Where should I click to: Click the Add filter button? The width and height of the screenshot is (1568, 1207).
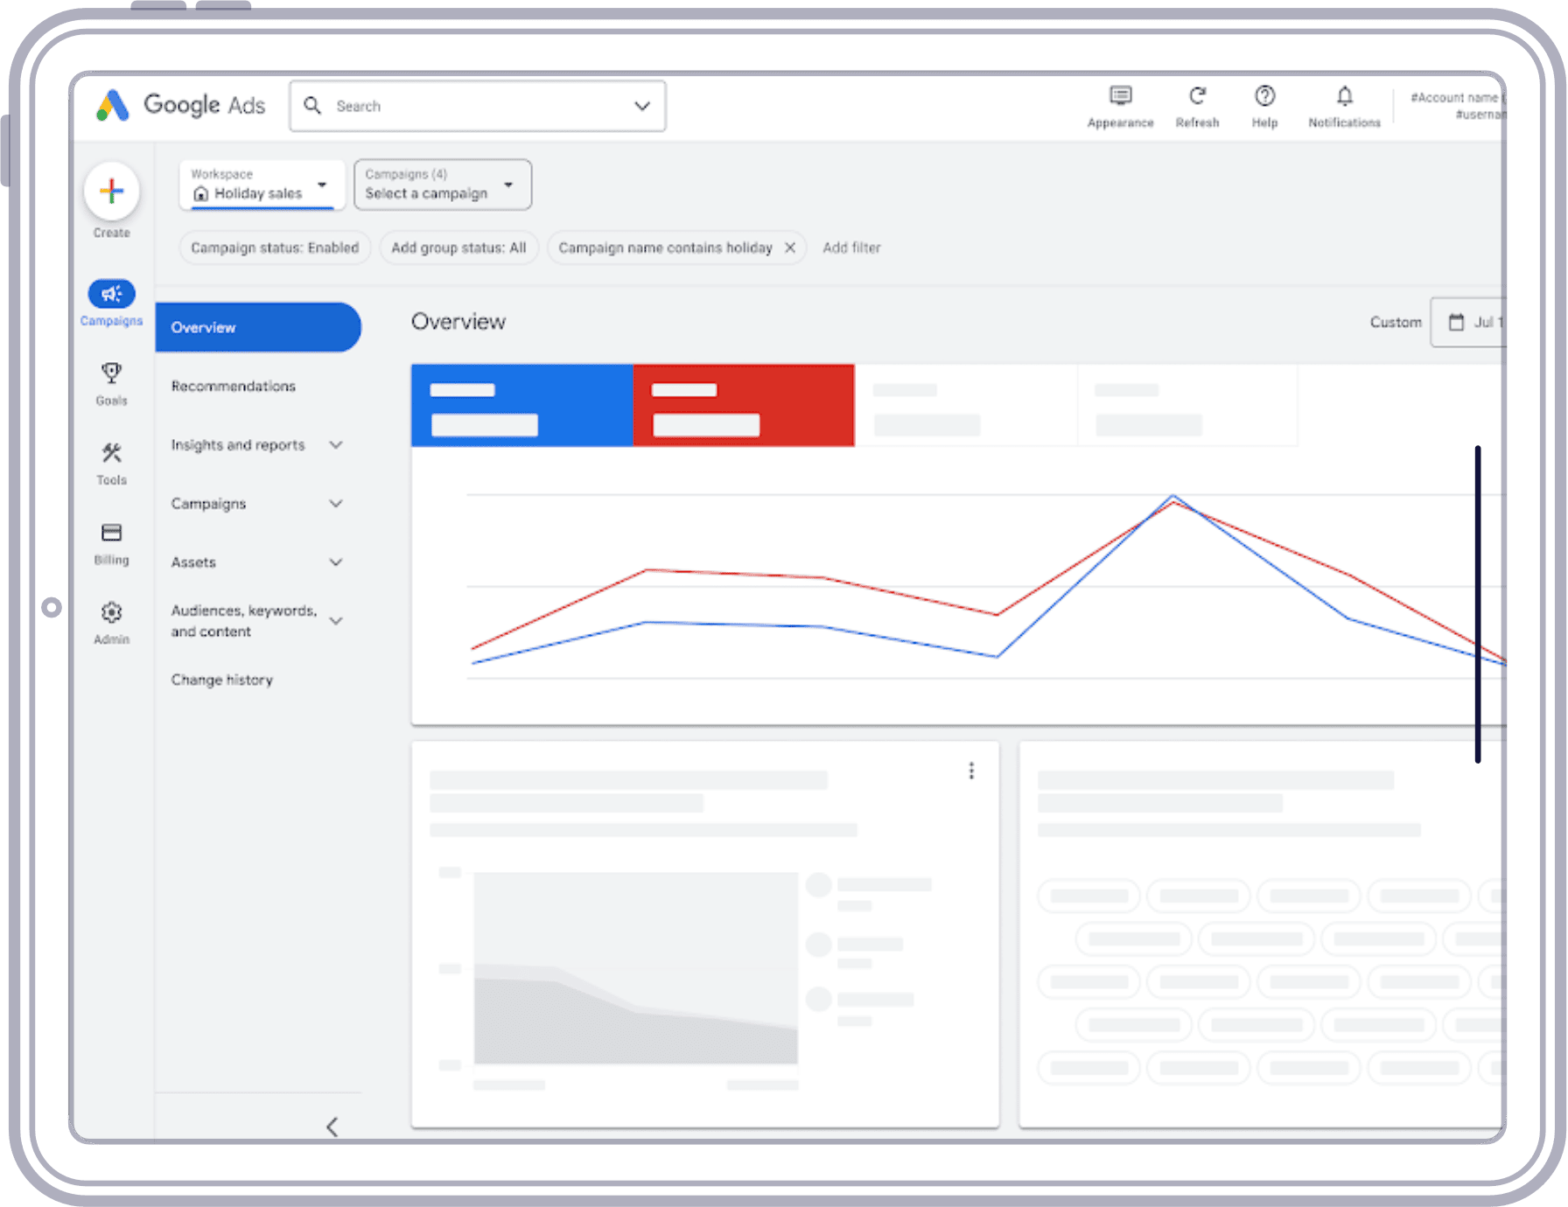pyautogui.click(x=851, y=248)
